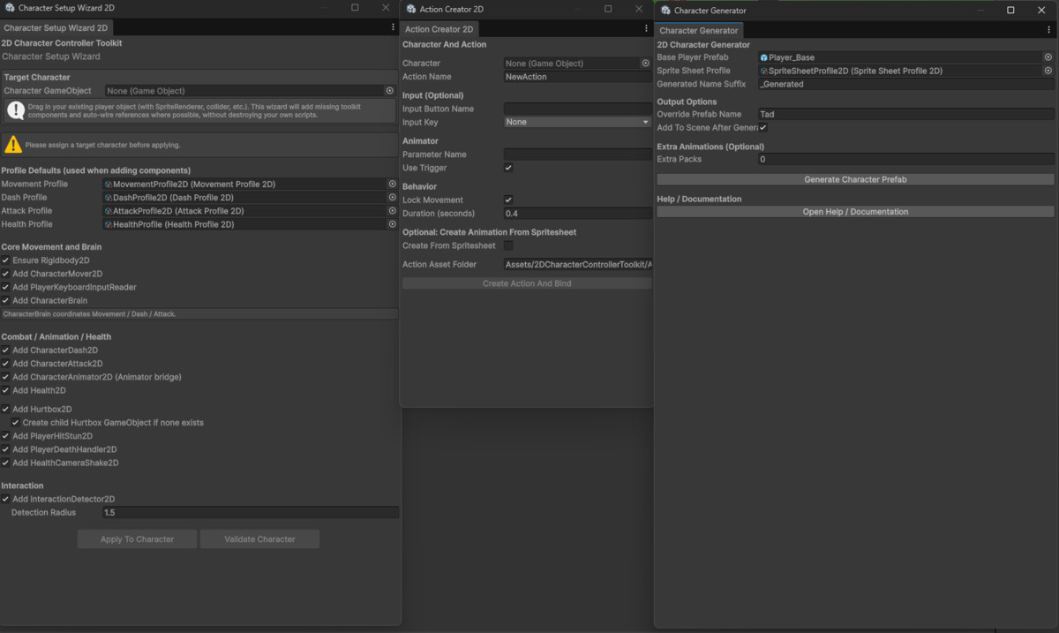Click Unity icon in Character Generator title bar
Viewport: 1059px width, 633px height.
coord(665,11)
